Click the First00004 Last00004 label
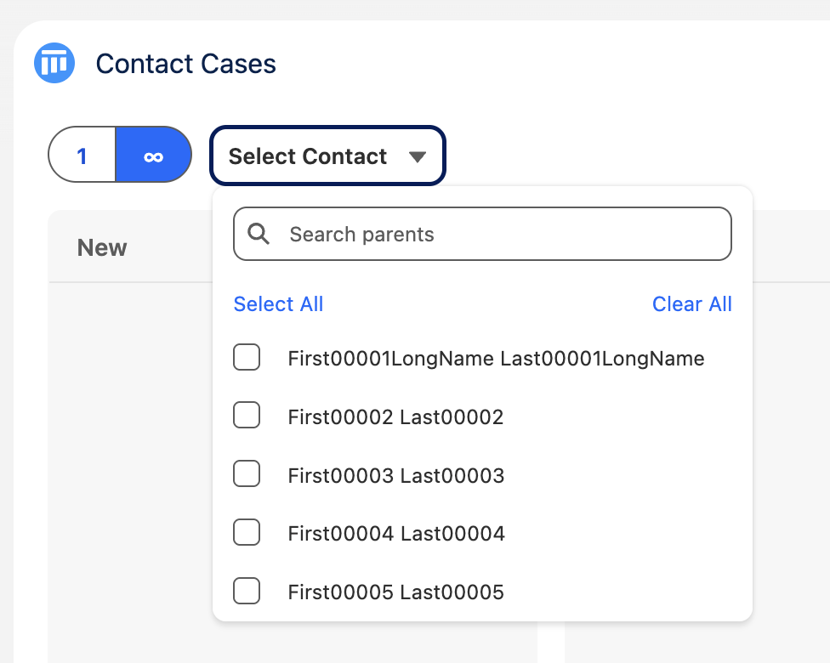The width and height of the screenshot is (830, 663). click(x=396, y=533)
